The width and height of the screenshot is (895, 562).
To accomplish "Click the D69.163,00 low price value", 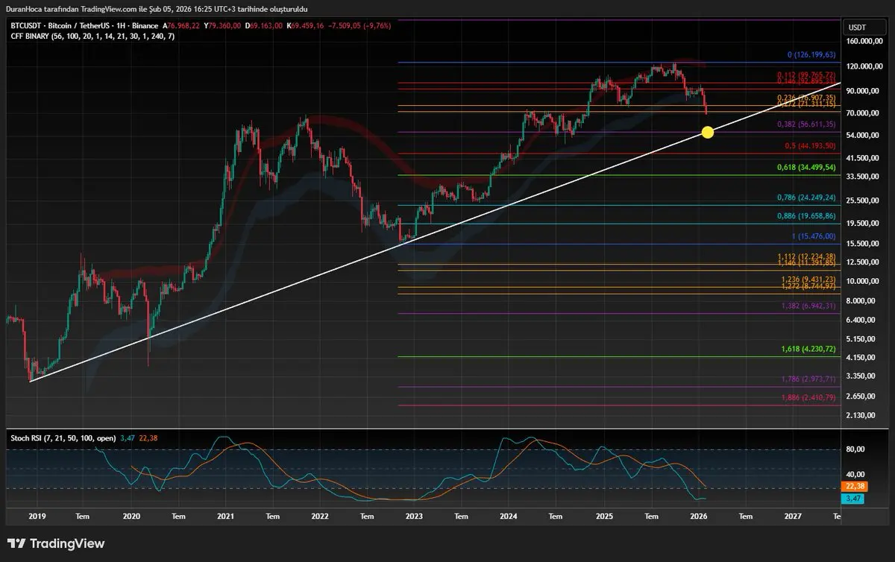I will 263,25.
